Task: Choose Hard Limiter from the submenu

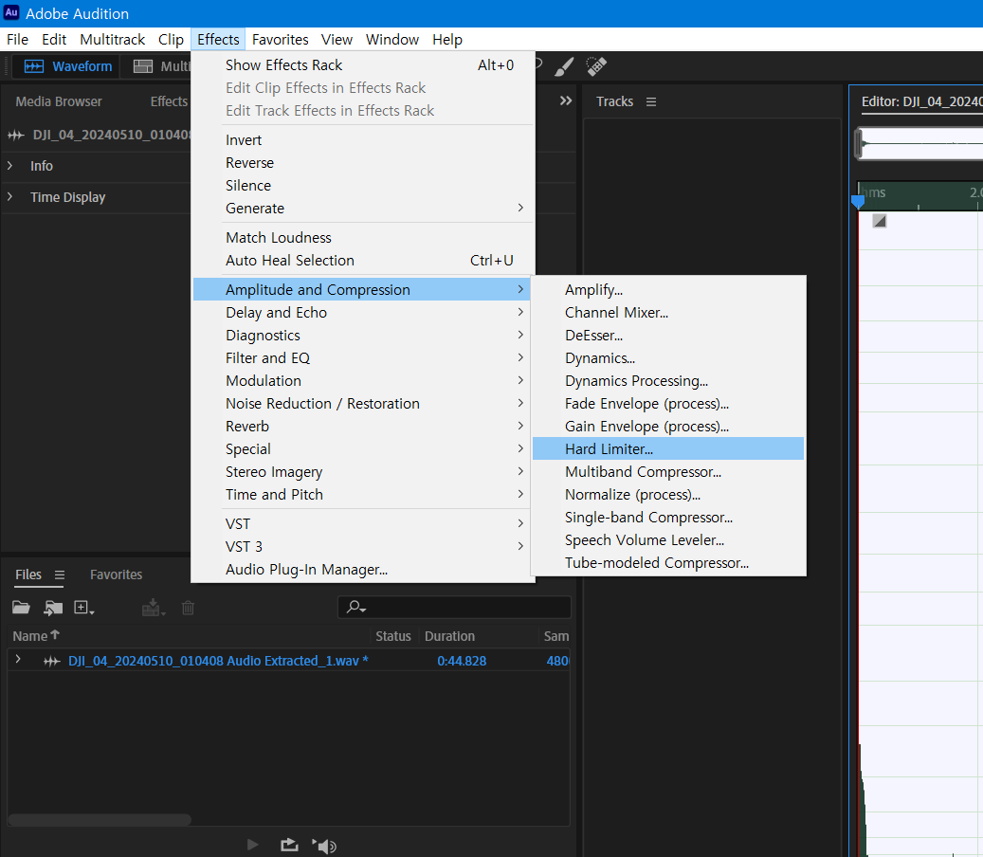Action: [668, 448]
